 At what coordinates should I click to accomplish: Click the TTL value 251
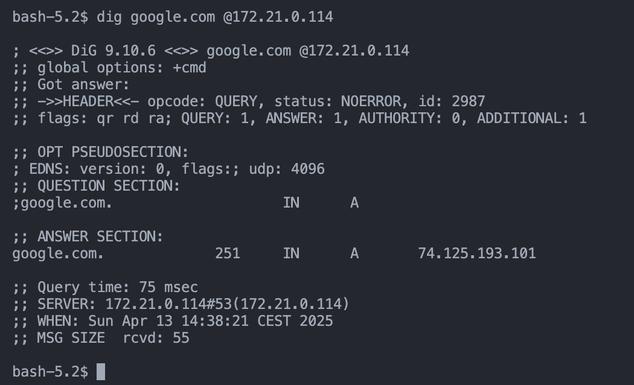point(228,253)
